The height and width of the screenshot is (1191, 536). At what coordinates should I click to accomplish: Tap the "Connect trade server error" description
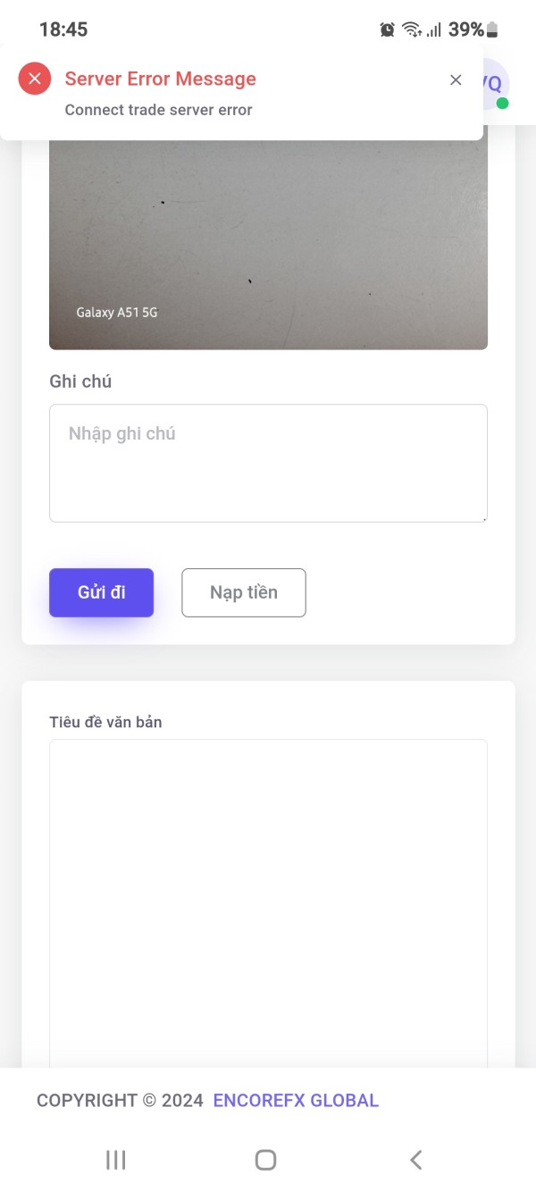pyautogui.click(x=159, y=110)
